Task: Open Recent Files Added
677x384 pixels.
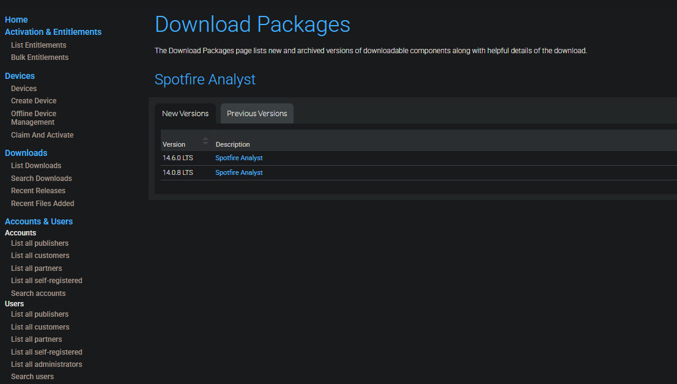Action: (42, 204)
